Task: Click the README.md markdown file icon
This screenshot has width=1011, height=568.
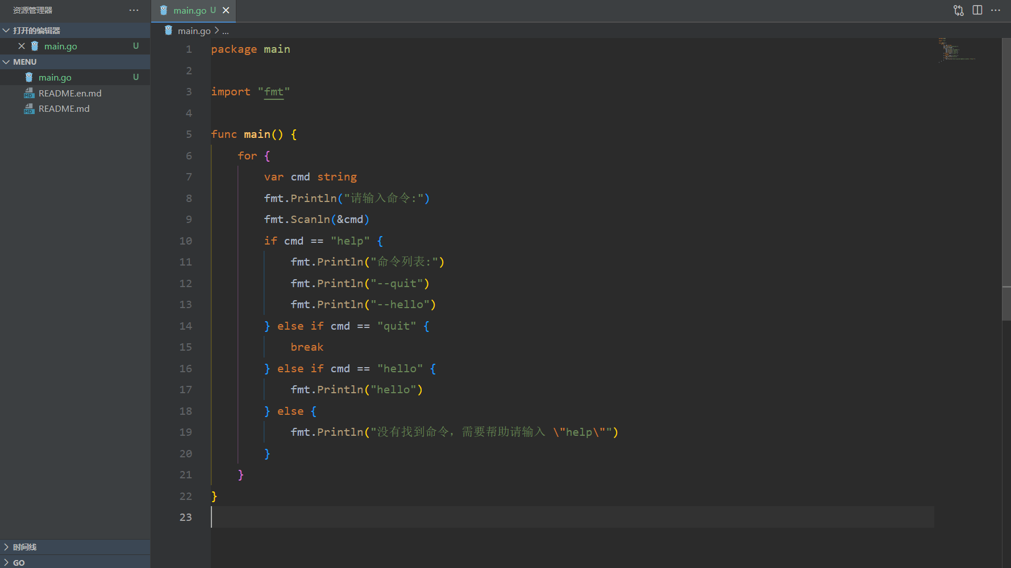Action: click(29, 108)
